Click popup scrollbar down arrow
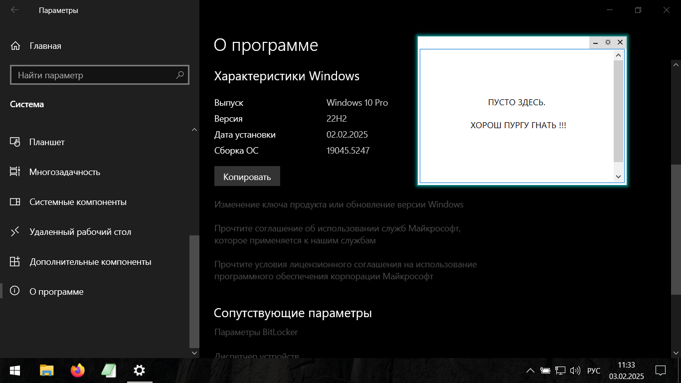 point(618,177)
